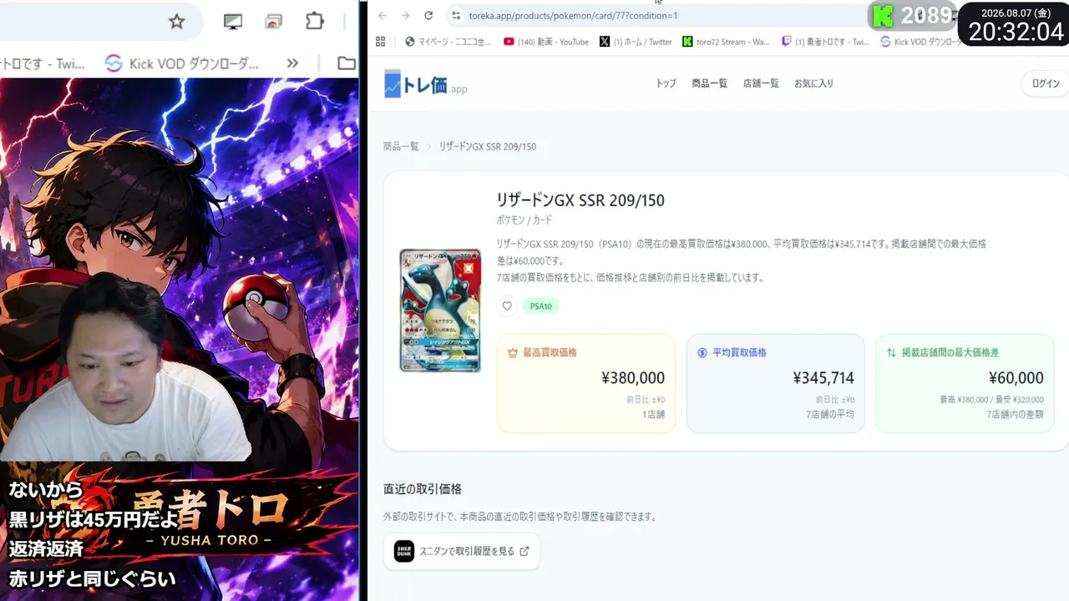
Task: Click the rainbow window extension icon in left window
Action: (273, 22)
